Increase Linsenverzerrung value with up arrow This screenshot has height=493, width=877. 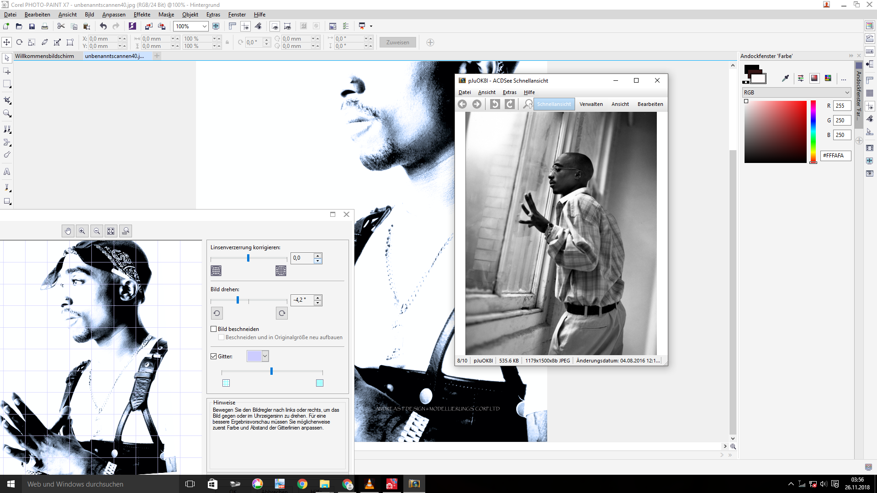tap(318, 256)
